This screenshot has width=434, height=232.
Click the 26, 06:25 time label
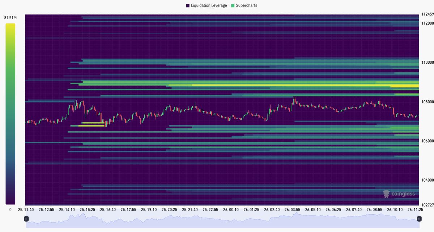pyautogui.click(x=333, y=210)
